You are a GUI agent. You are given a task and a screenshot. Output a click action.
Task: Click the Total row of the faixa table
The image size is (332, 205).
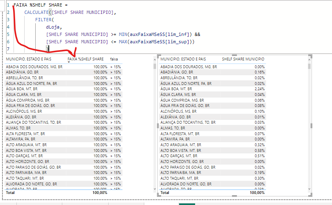coord(63,193)
